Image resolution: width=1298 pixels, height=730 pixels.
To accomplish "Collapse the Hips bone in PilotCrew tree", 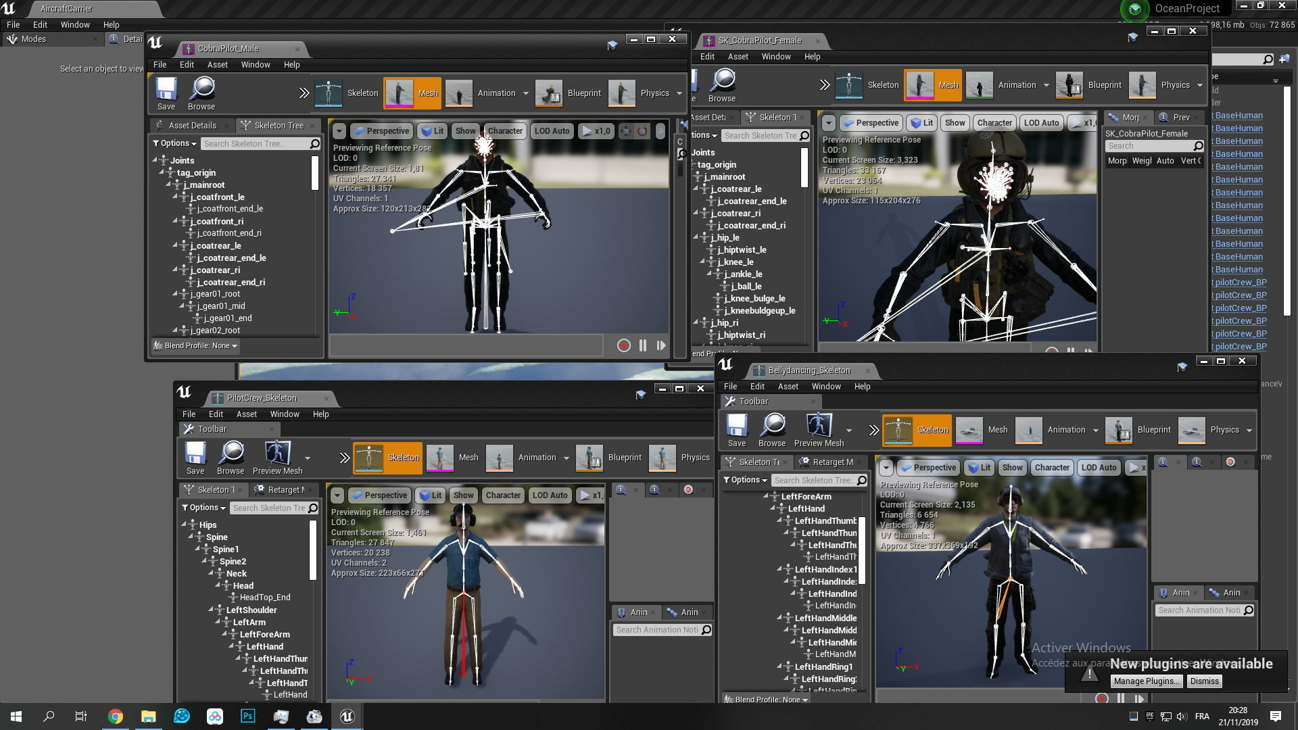I will [x=184, y=525].
